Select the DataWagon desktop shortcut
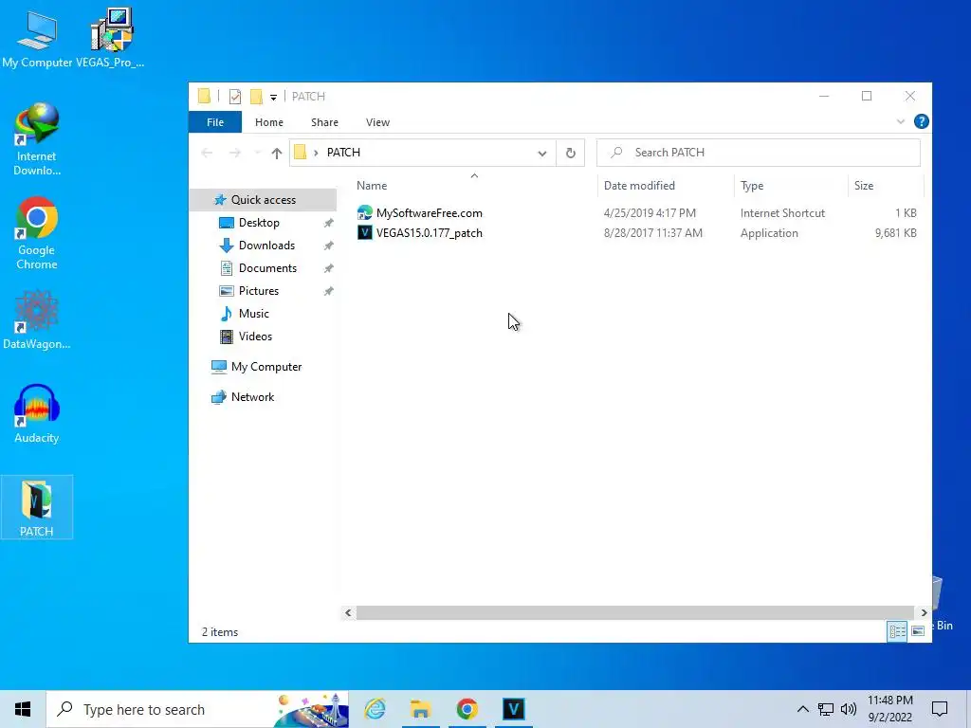The height and width of the screenshot is (728, 971). click(37, 320)
